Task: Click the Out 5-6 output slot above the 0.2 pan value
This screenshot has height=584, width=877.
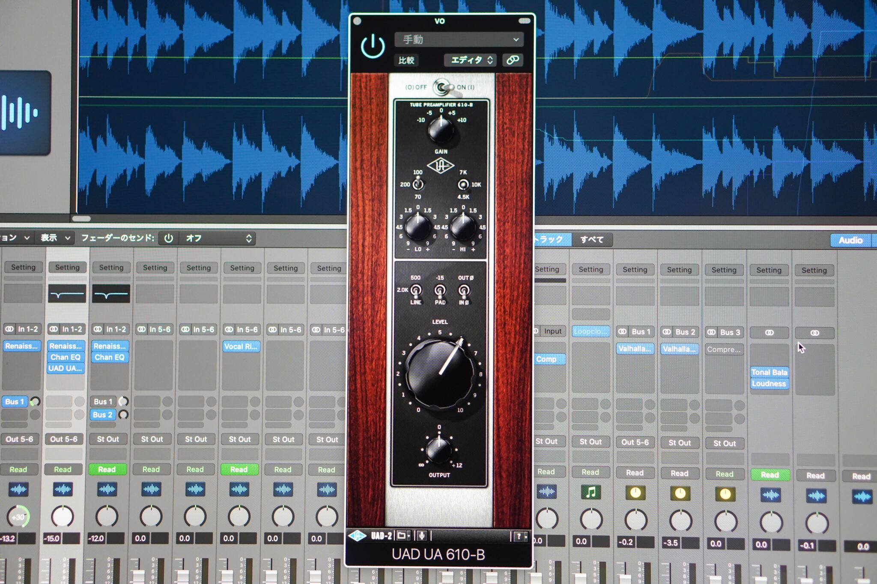Action: [x=635, y=442]
